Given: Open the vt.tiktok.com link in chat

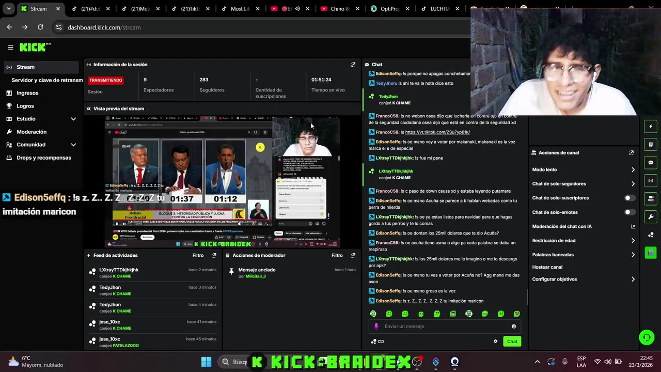Looking at the screenshot, I should tap(437, 132).
